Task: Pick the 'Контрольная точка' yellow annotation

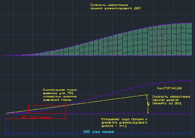Action: pos(60,95)
